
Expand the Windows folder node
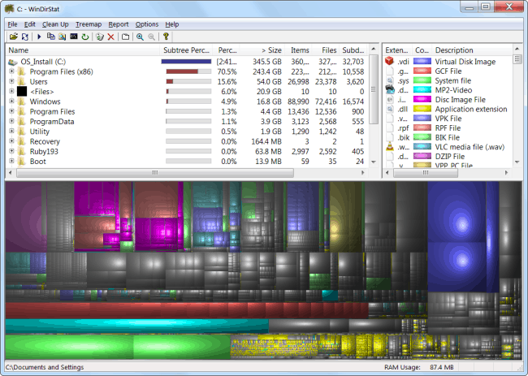click(11, 102)
